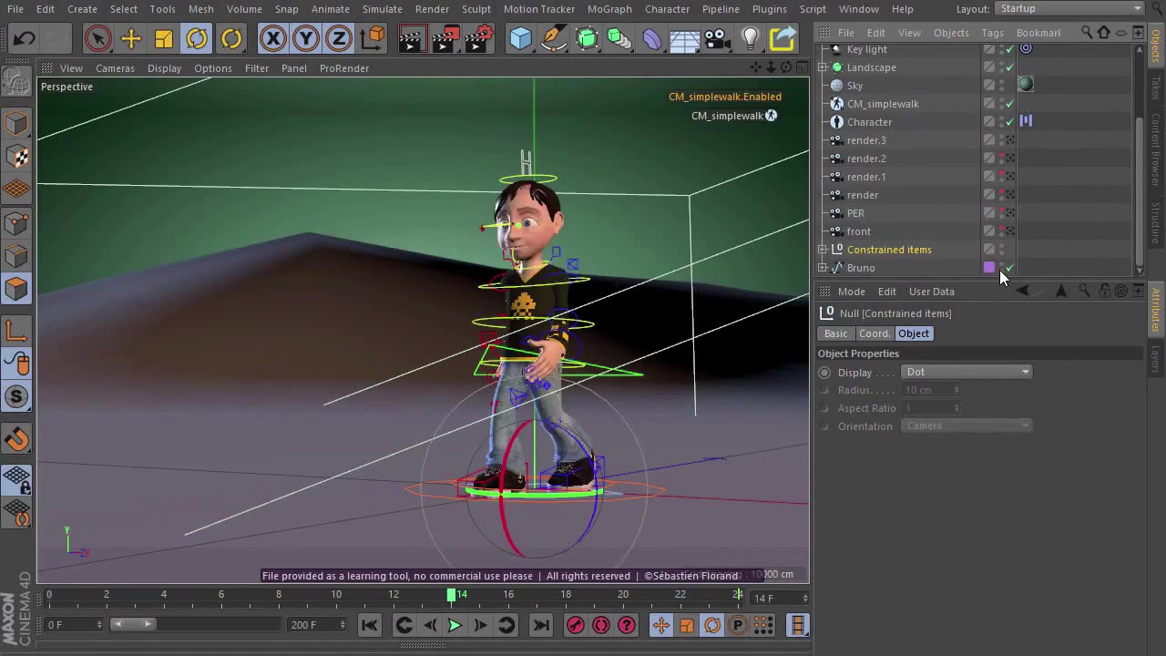Expand the Constrained items hierarchy
The image size is (1166, 656).
[x=823, y=250]
